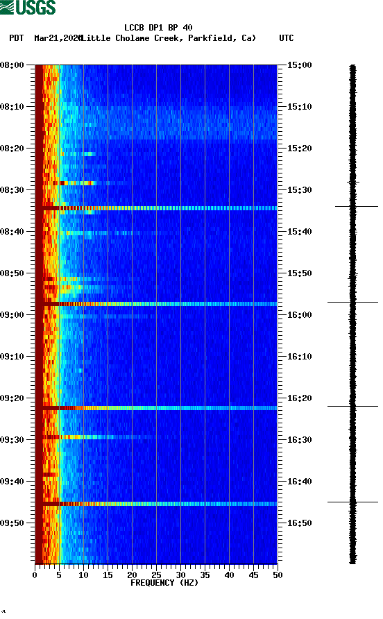Click the 09:00 PDT time label
Screen dimensions: 383x619
click(x=12, y=315)
